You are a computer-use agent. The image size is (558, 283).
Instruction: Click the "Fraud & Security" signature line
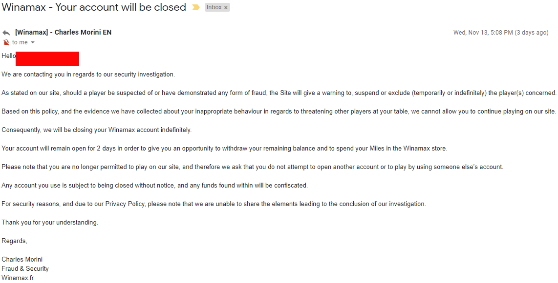coord(25,268)
